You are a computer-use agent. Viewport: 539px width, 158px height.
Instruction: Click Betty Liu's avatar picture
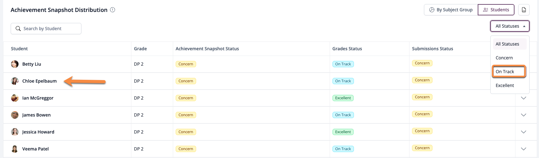tap(15, 64)
